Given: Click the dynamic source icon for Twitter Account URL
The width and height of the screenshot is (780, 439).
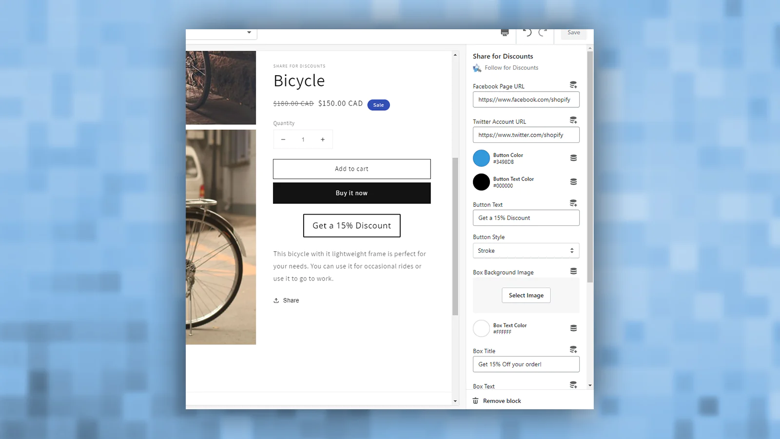Looking at the screenshot, I should 573,120.
